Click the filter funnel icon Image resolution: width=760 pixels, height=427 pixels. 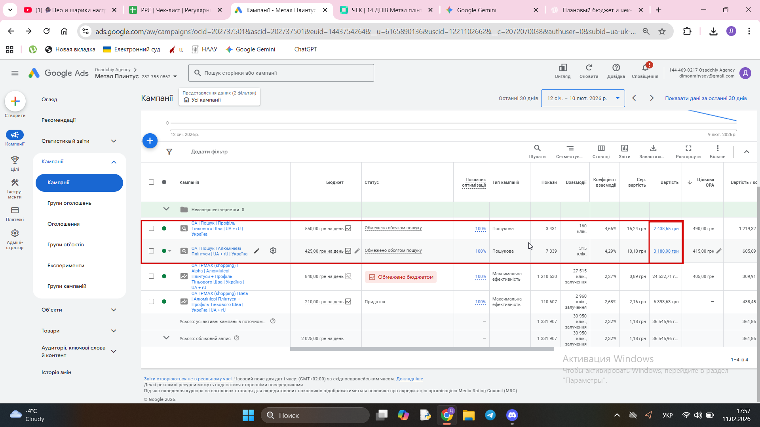coord(169,152)
